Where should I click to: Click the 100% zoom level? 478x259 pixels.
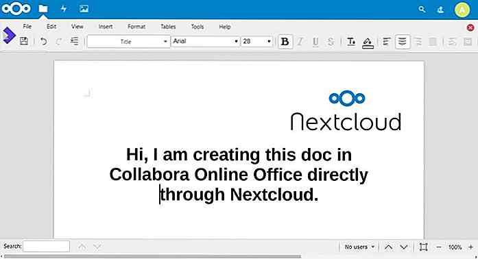[455, 247]
